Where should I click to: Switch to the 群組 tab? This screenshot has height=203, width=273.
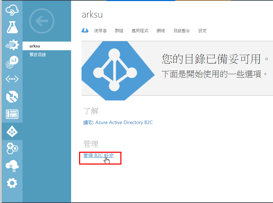click(x=119, y=31)
